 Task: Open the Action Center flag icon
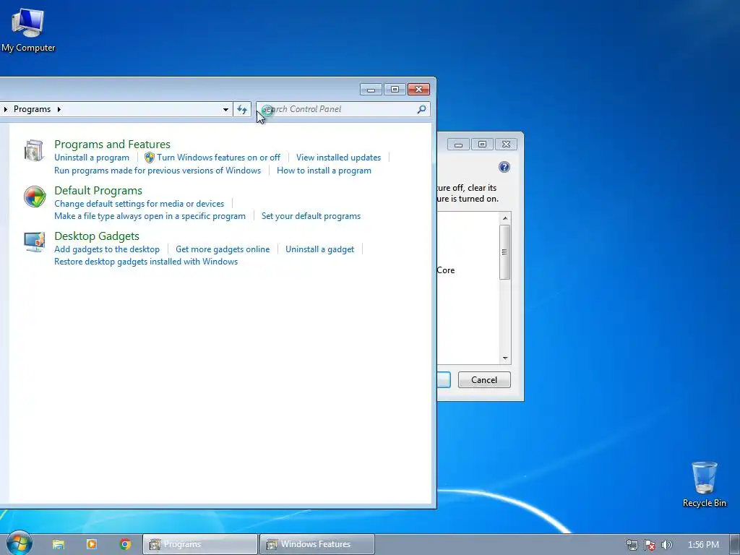[650, 545]
